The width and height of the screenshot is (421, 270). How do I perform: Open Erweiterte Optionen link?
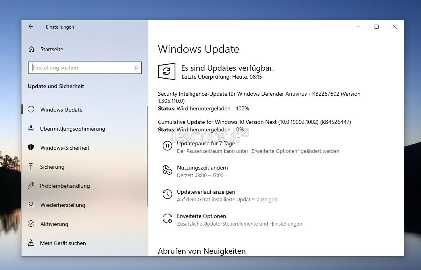[x=201, y=216]
